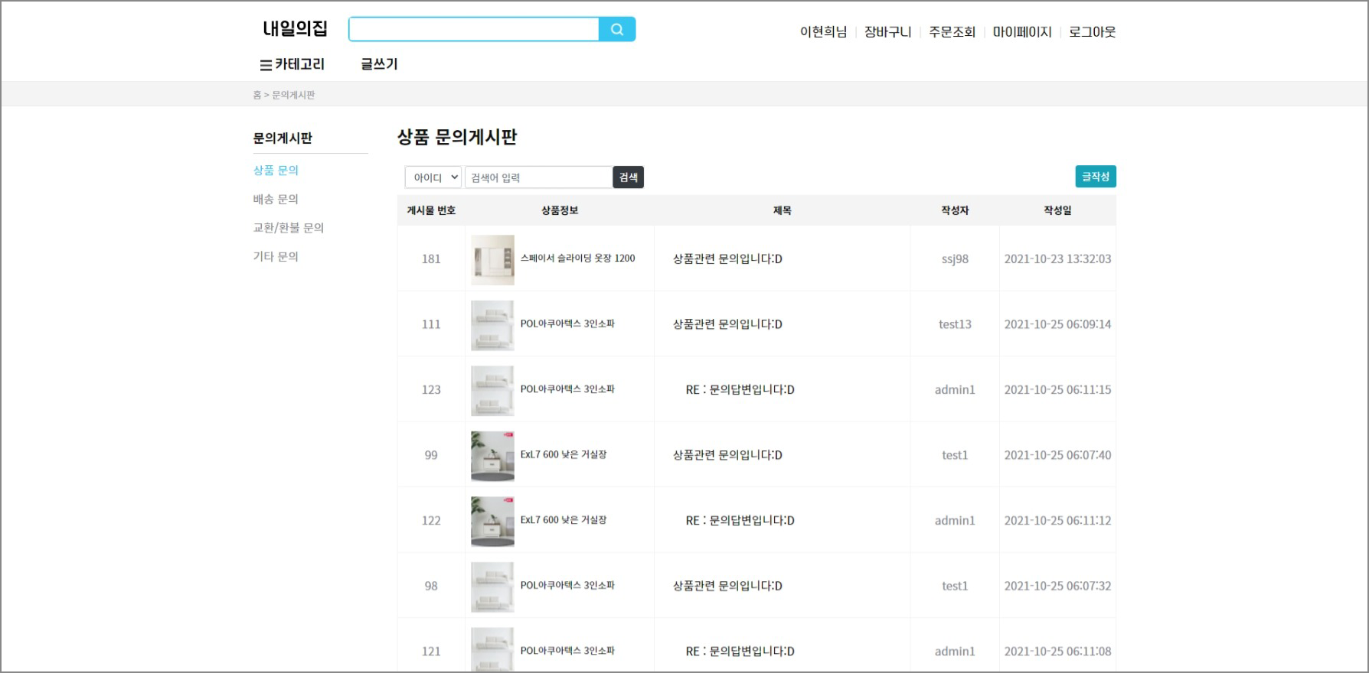1369x673 pixels.
Task: Click the 검색어 입력 field
Action: [538, 177]
